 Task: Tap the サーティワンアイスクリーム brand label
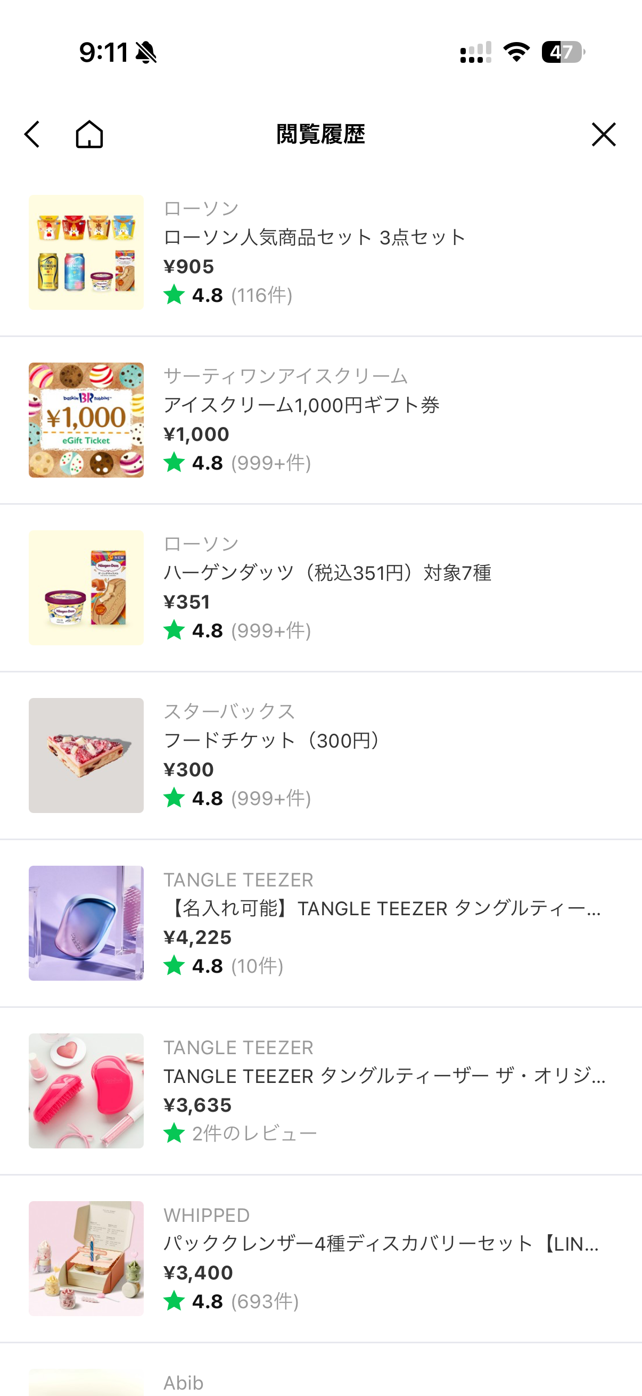(x=285, y=376)
